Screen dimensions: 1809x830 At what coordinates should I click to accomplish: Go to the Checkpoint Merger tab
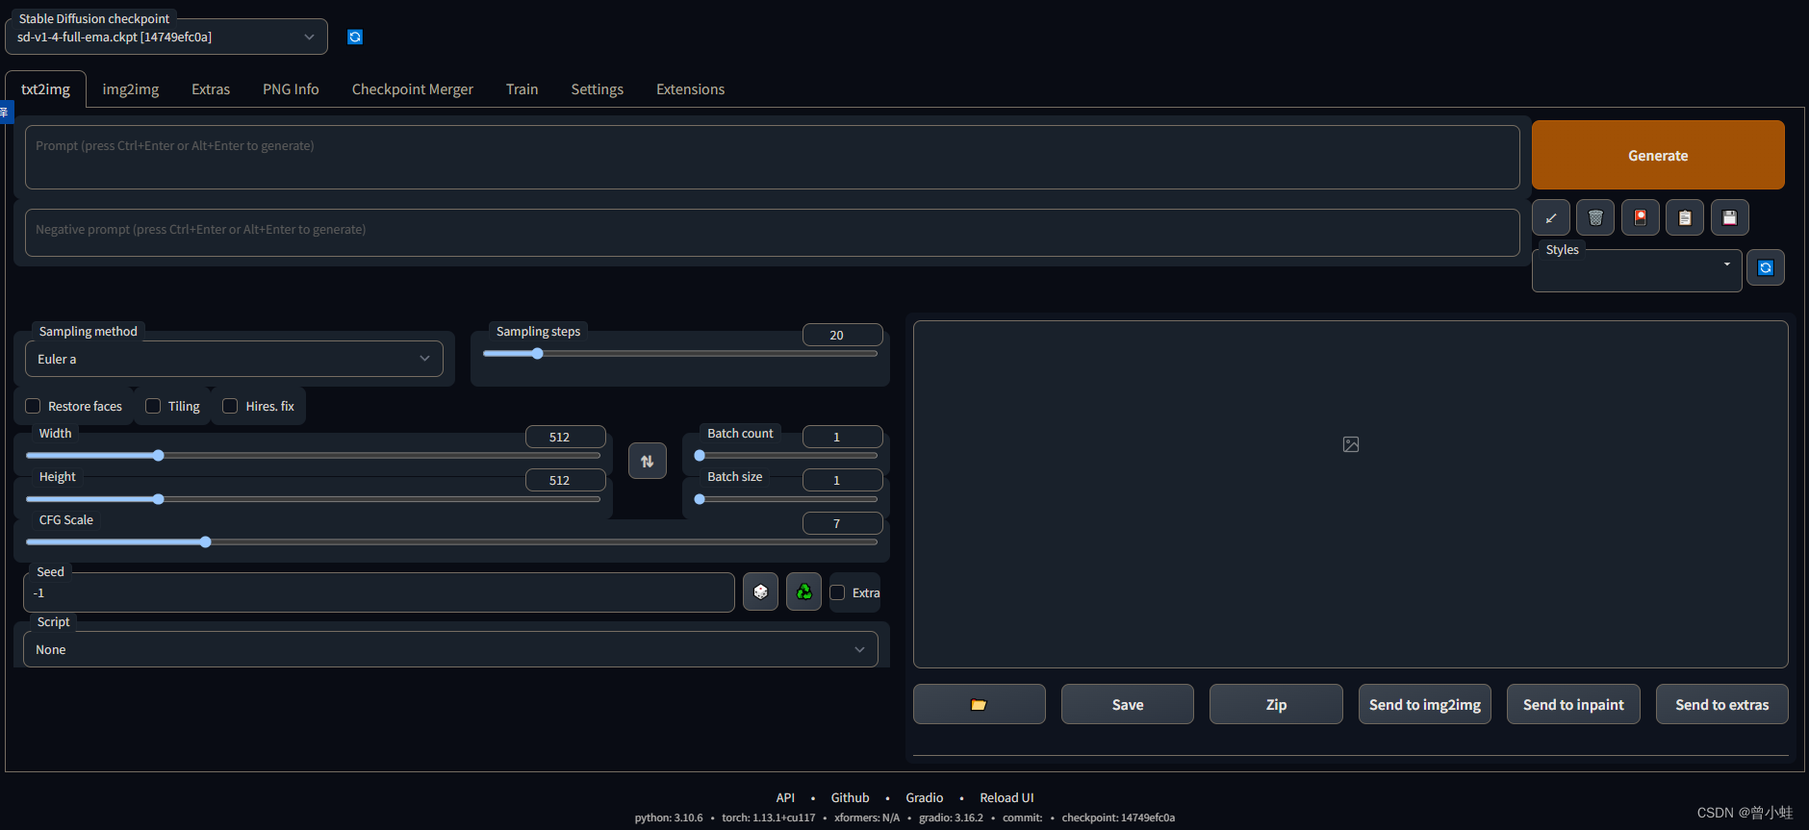pyautogui.click(x=413, y=89)
